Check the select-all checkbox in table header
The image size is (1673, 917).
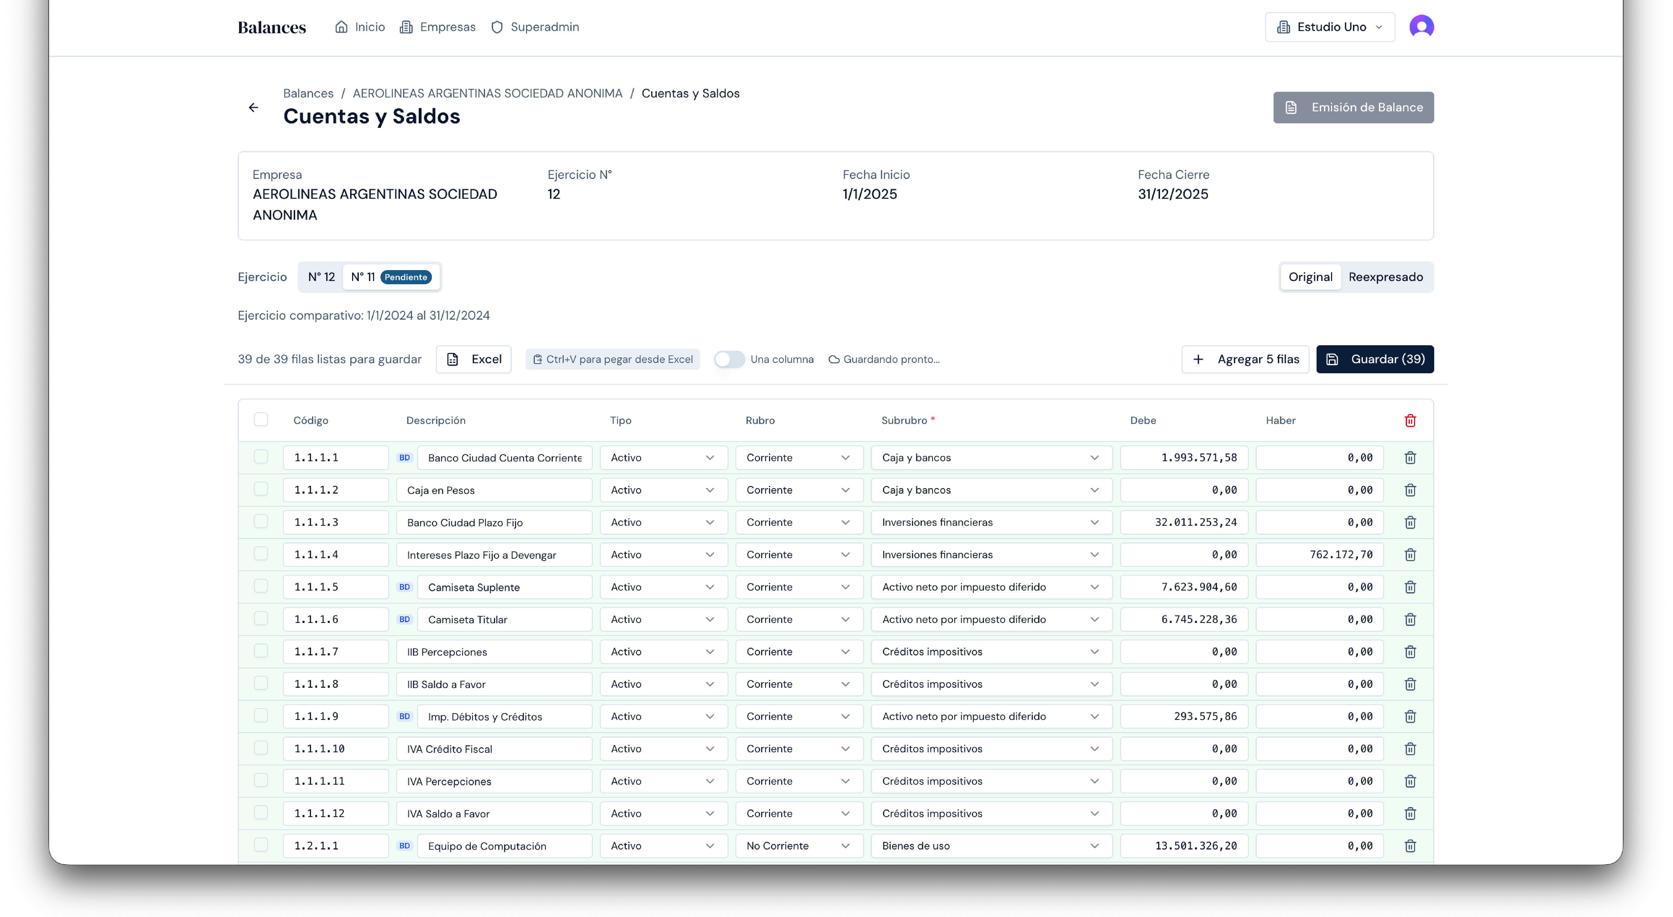pos(261,420)
